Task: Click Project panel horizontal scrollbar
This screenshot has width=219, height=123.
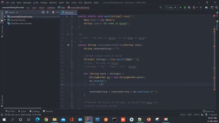Action: click(x=23, y=108)
